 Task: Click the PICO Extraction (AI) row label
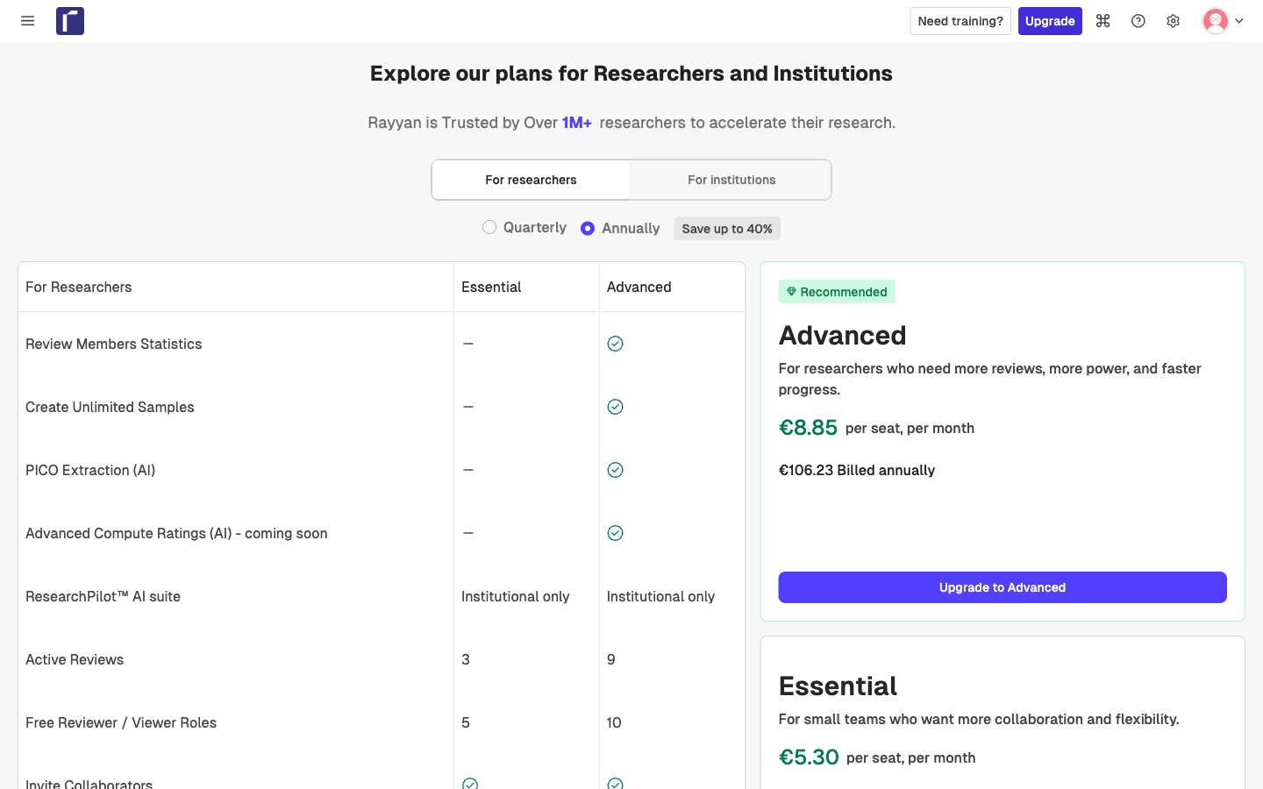90,470
